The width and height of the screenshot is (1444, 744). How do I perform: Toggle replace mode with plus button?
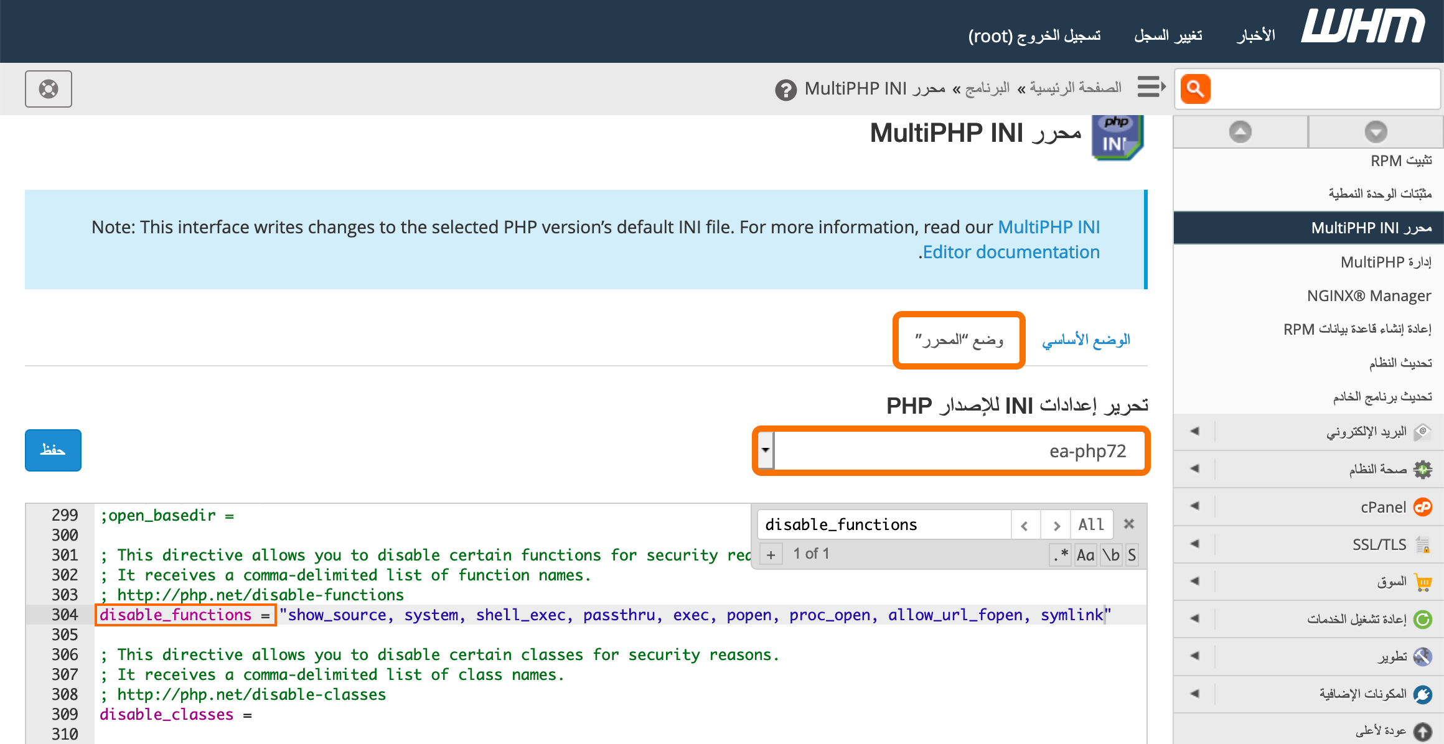point(771,554)
